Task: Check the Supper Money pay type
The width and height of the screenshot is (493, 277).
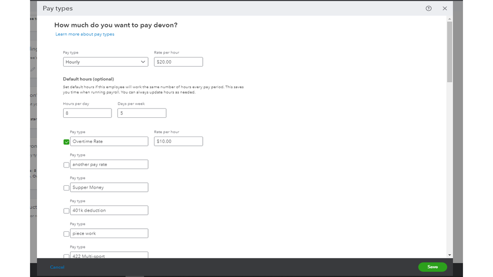Action: tap(67, 188)
